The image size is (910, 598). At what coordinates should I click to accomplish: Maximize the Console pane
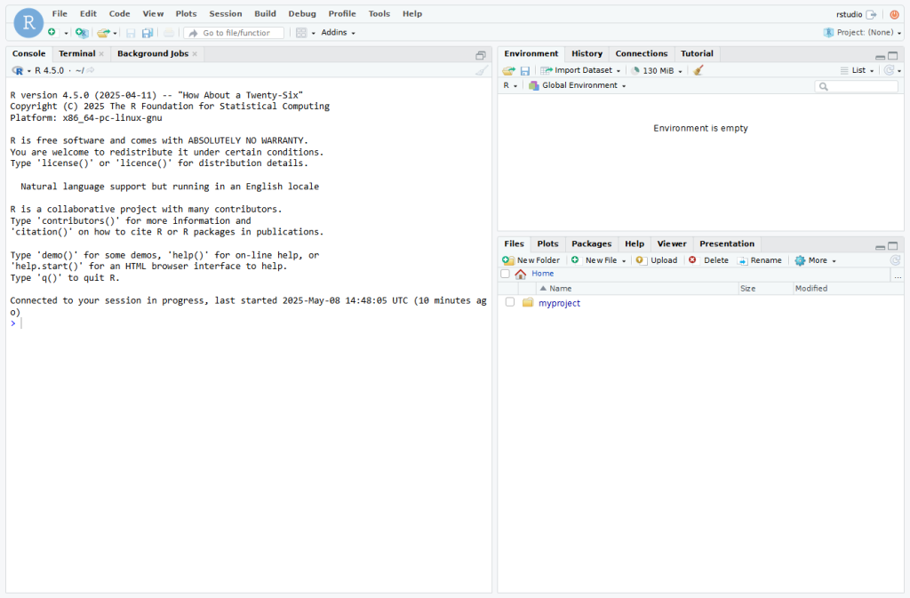481,56
